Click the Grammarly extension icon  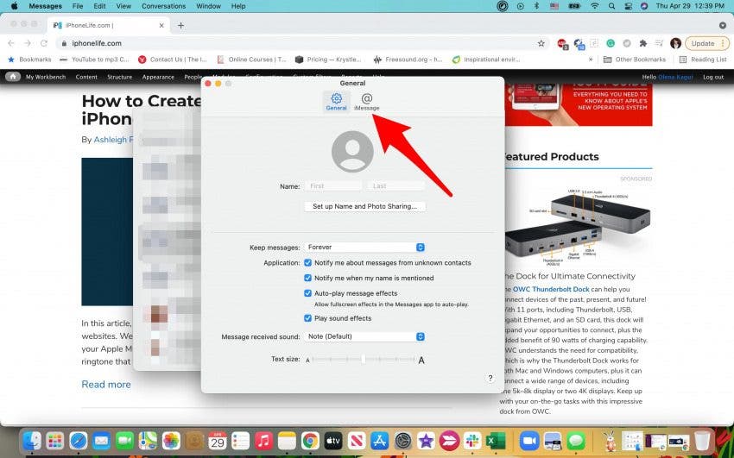point(611,43)
